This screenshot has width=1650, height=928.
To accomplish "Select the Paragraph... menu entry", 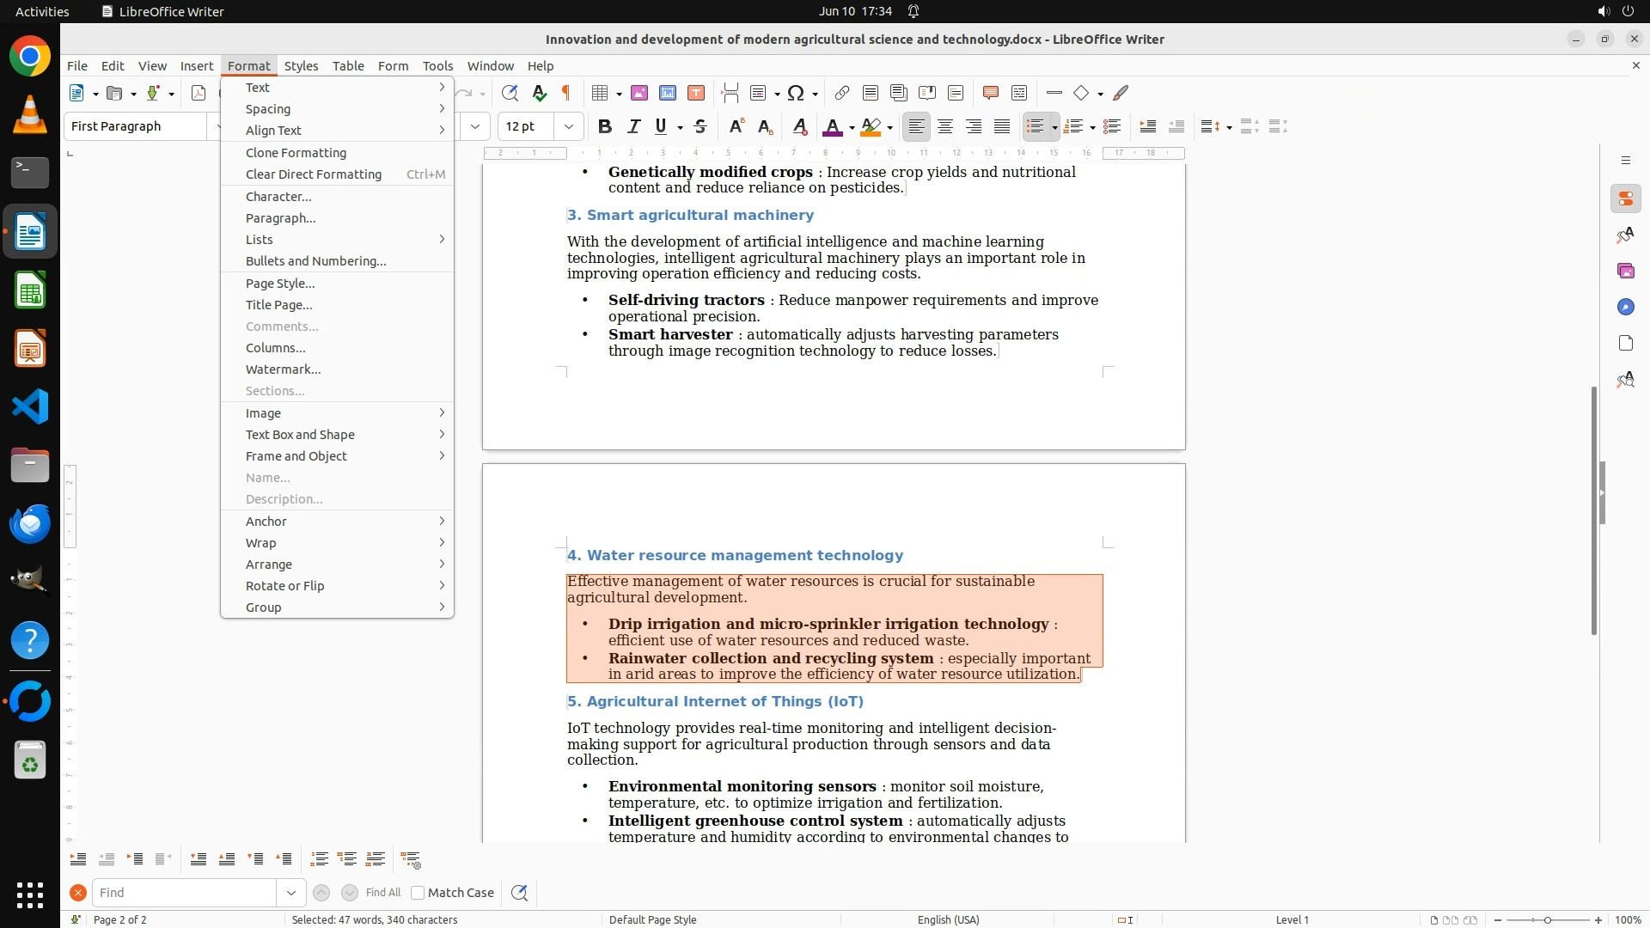I will [281, 217].
